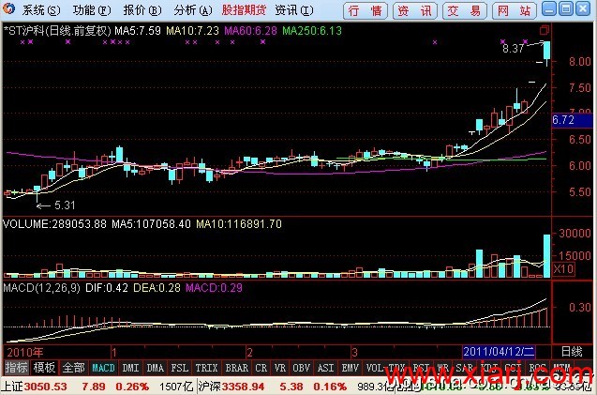Screen dimensions: 597x395
Task: Click the 资讯 button at top right
Action: [414, 11]
